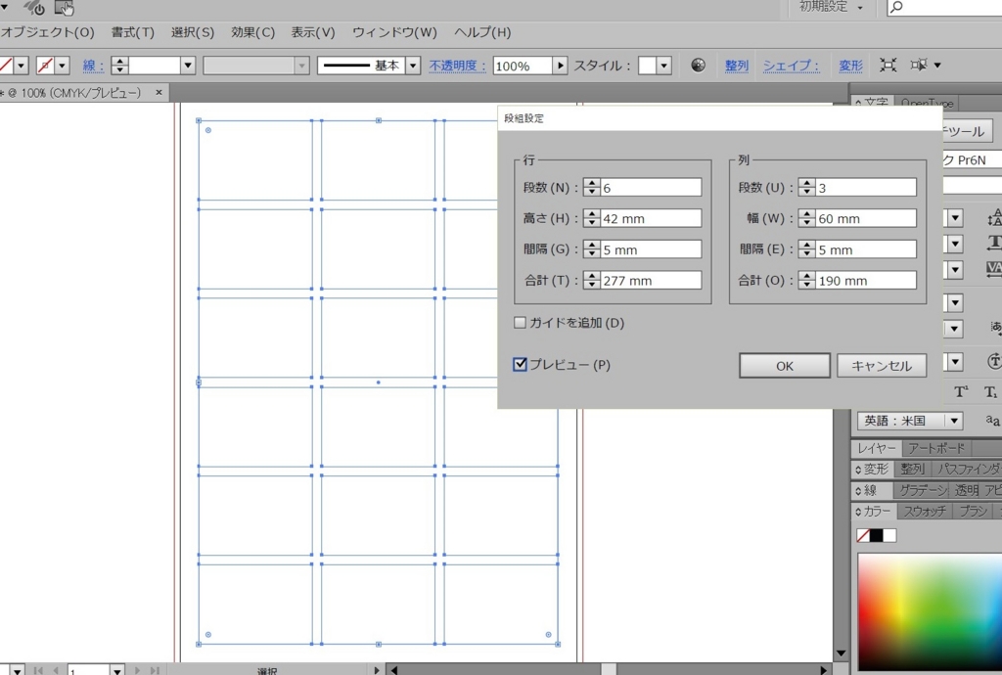Click the subscript T icon
Screen dimensions: 1002x675
click(990, 392)
